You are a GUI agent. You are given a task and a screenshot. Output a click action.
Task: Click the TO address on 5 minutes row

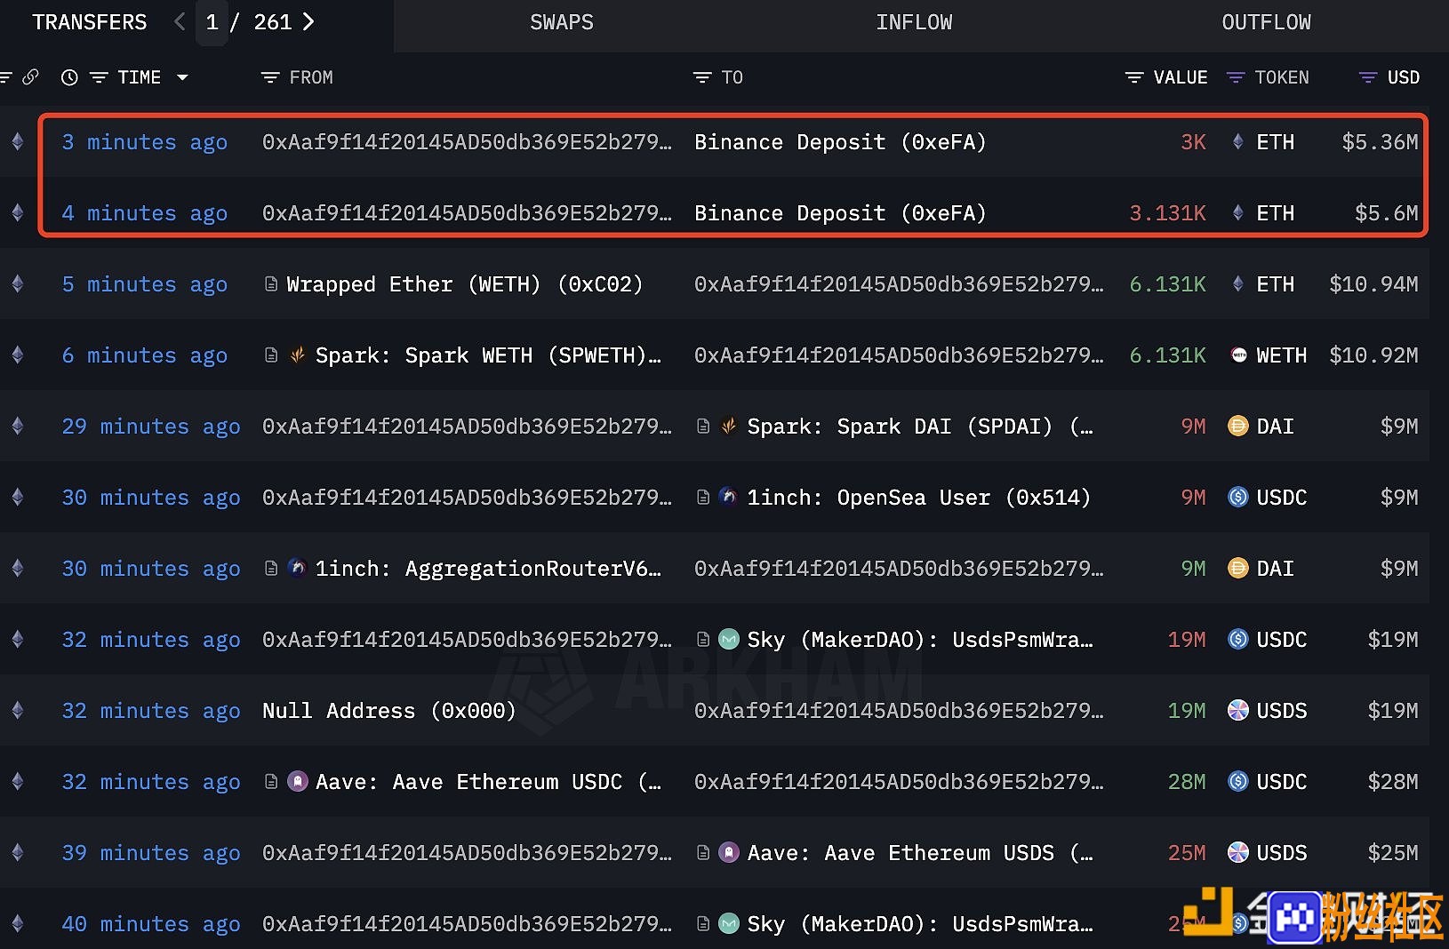899,284
